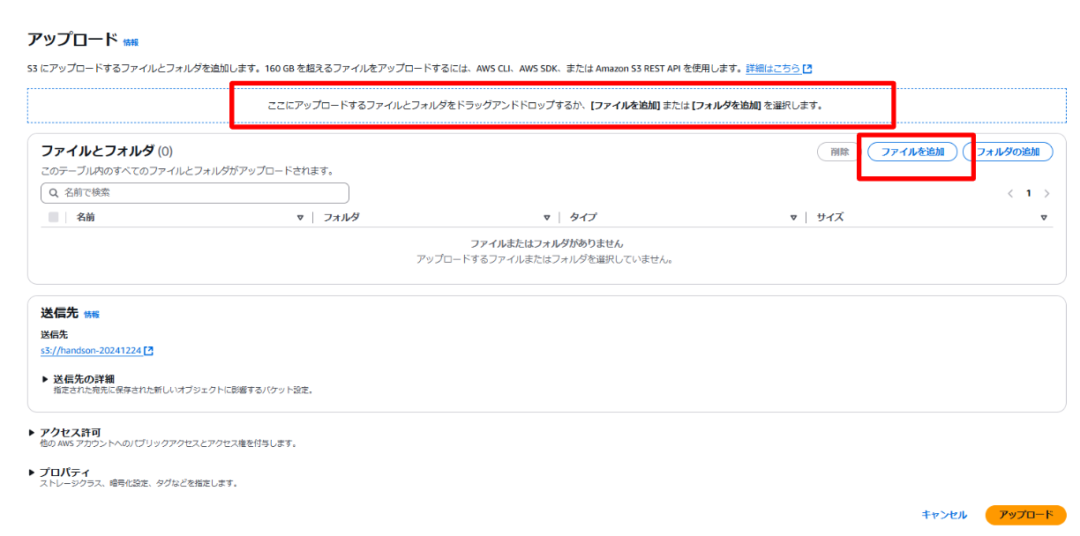Click the external link icon beside 詳細はこちら

tap(807, 68)
